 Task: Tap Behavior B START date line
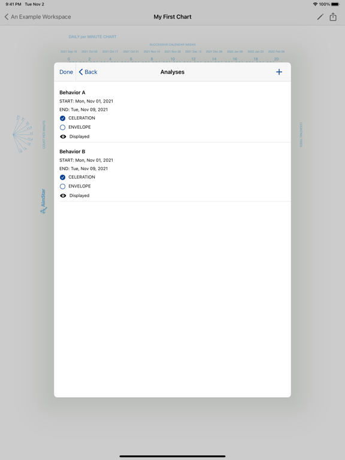tap(86, 160)
